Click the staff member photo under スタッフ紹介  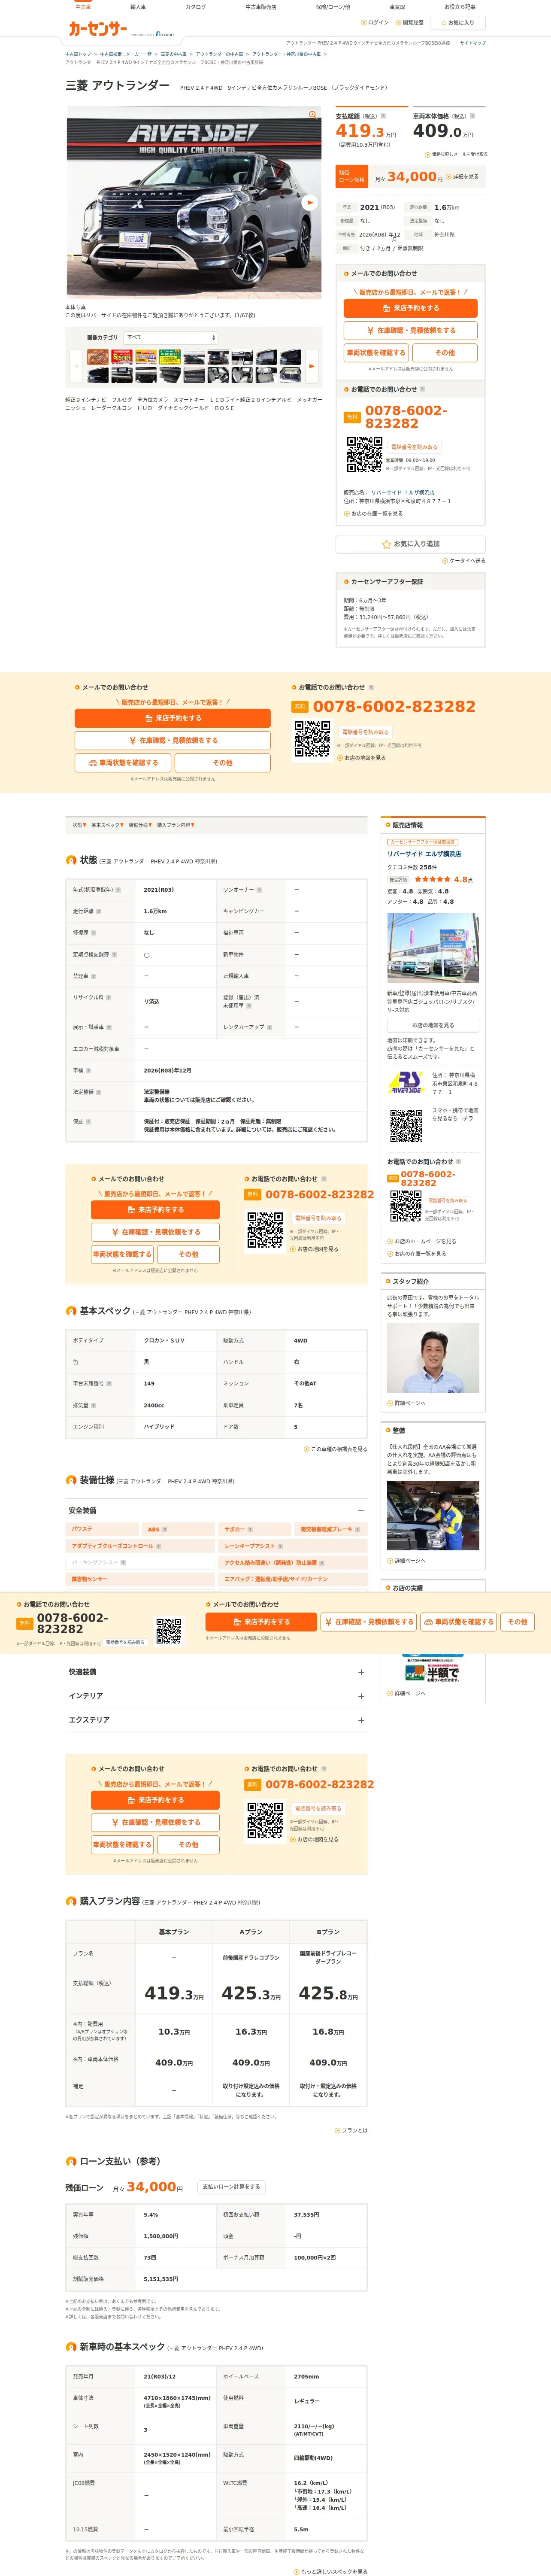[x=433, y=1359]
